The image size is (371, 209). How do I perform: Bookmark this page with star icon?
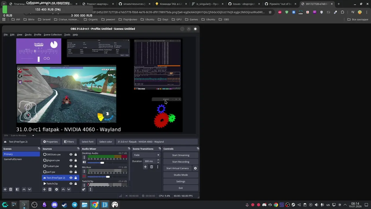[270, 12]
